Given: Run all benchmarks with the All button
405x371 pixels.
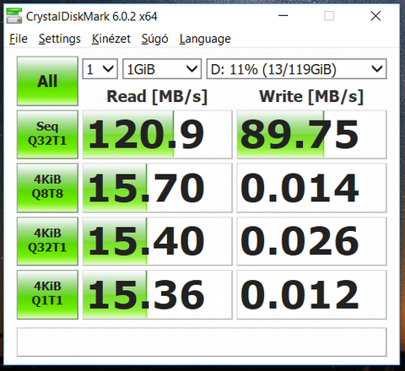Looking at the screenshot, I should point(47,81).
